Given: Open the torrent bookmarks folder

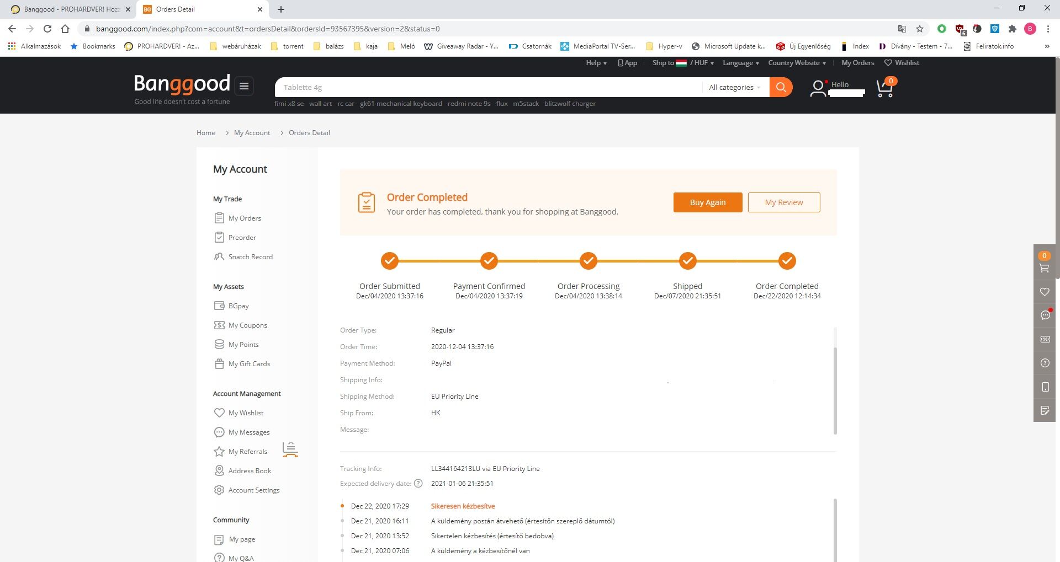Looking at the screenshot, I should 287,46.
